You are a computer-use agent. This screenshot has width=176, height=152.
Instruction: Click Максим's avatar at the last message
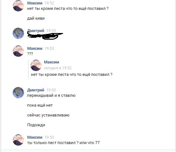[x=18, y=140]
